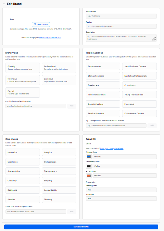Click into the Tagline field
Screen dimensions: 164x231
pos(121,26)
